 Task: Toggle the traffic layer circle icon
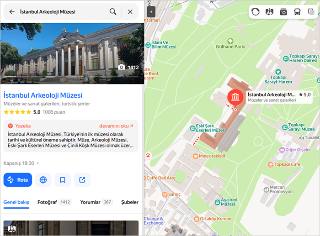(x=255, y=12)
